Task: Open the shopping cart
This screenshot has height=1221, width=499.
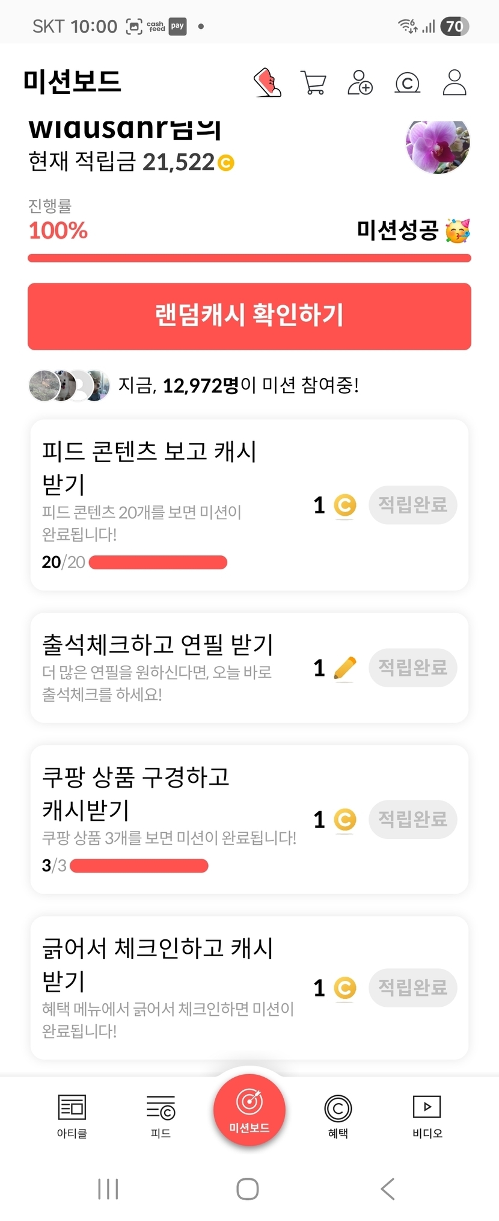Action: [313, 82]
